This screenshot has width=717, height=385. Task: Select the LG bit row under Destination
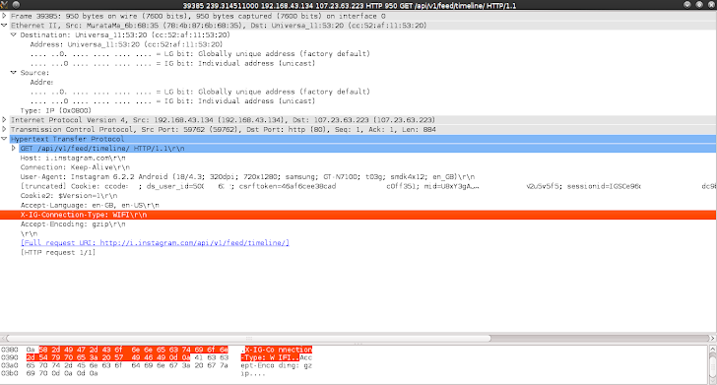[200, 54]
